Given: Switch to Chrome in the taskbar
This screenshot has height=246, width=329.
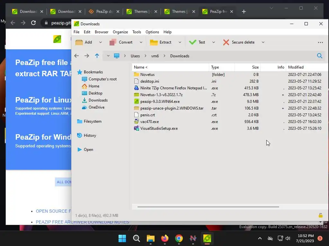Looking at the screenshot, I should pos(179,238).
